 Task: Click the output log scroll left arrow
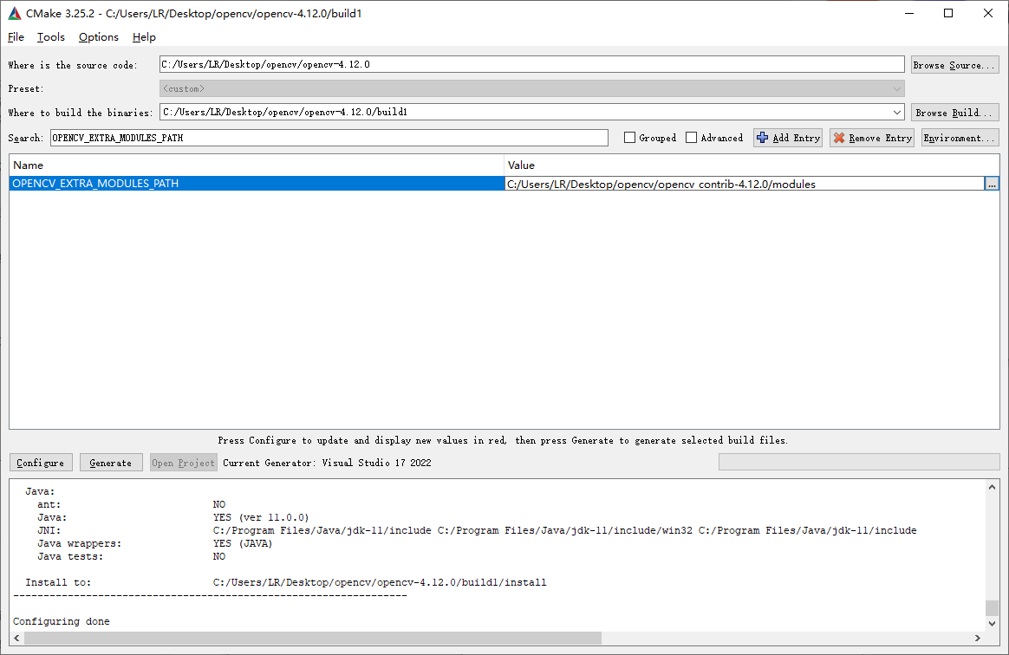(16, 638)
